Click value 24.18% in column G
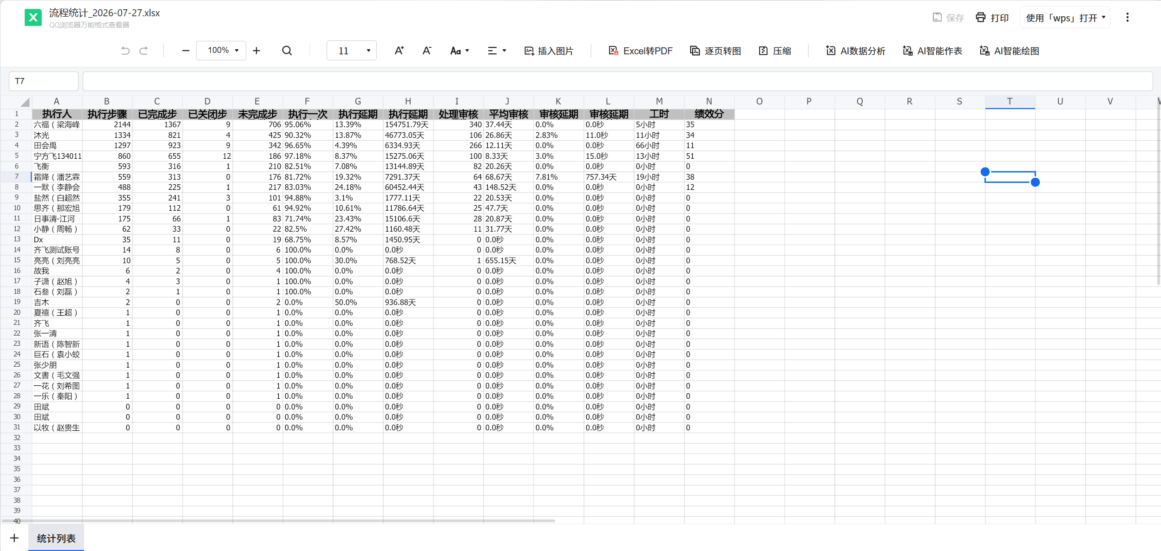Screen dimensions: 1161x551 358,187
